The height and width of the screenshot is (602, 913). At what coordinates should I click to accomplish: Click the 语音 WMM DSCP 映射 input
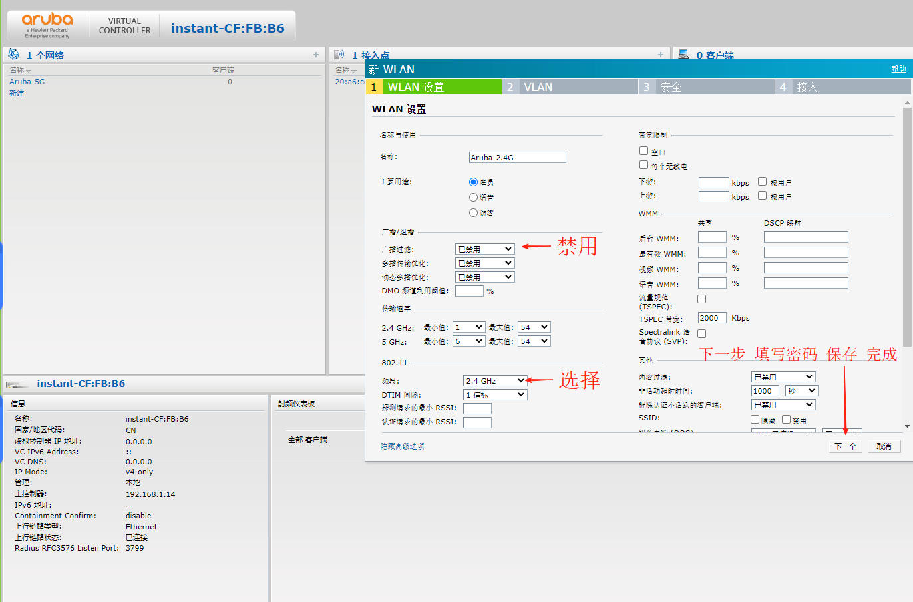(806, 283)
